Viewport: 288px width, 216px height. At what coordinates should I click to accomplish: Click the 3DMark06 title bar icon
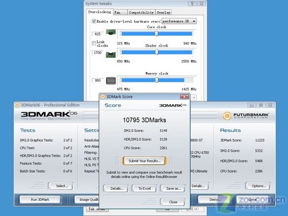coord(17,105)
